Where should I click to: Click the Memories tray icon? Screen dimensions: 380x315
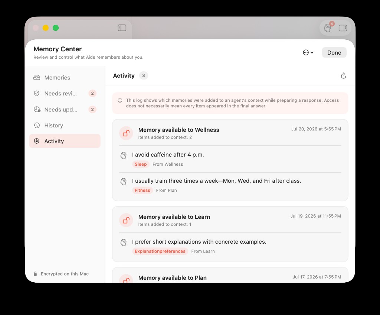pyautogui.click(x=37, y=78)
